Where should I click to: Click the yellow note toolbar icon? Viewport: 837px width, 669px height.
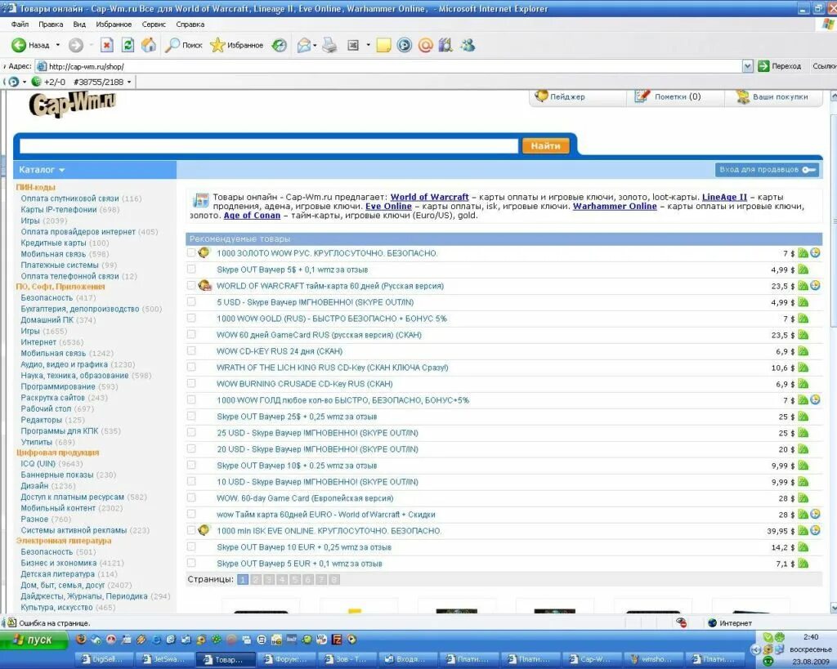[x=383, y=46]
